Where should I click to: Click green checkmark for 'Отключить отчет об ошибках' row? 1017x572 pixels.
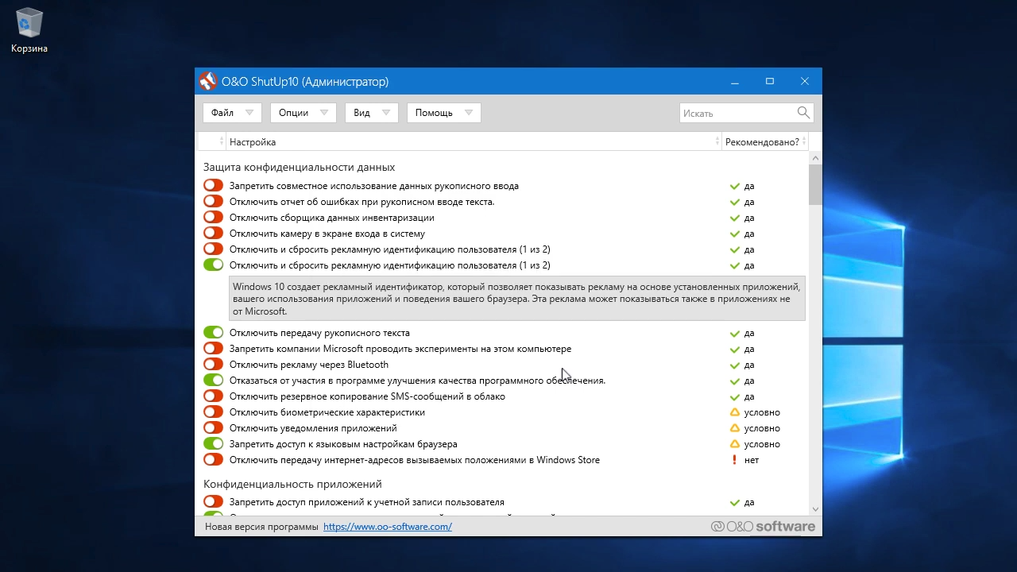click(x=735, y=202)
